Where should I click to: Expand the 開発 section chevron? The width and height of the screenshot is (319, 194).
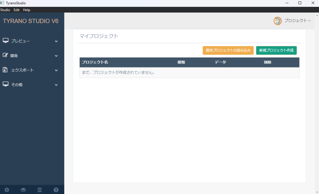[x=56, y=56]
